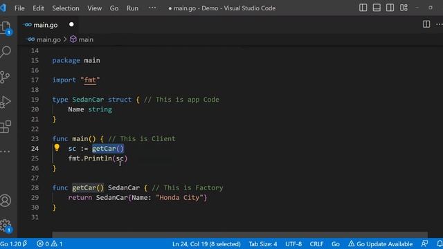Viewport: 443px width, 249px height.
Task: Open the Go menu
Action: (114, 8)
